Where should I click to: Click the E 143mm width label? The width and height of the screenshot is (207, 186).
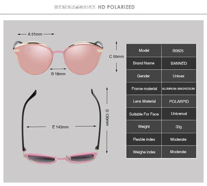tap(60, 127)
